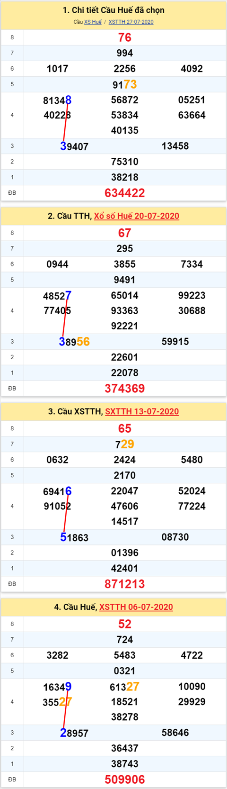The image size is (227, 789).
Task: Click the number 39407
Action: coord(74,146)
